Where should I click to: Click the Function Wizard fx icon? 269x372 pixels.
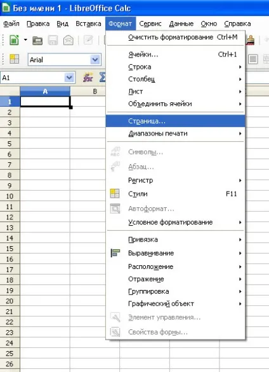tap(88, 78)
